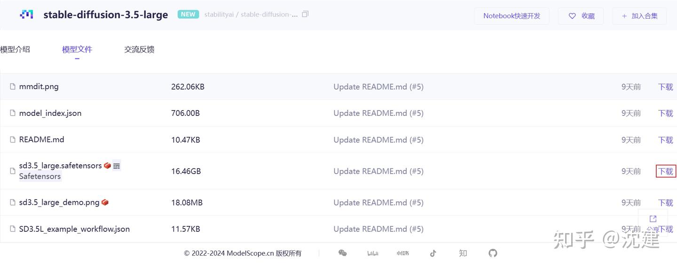Screen dimensions: 677x267
Task: Open the commit message in the model_index.json row
Action: tap(378, 113)
